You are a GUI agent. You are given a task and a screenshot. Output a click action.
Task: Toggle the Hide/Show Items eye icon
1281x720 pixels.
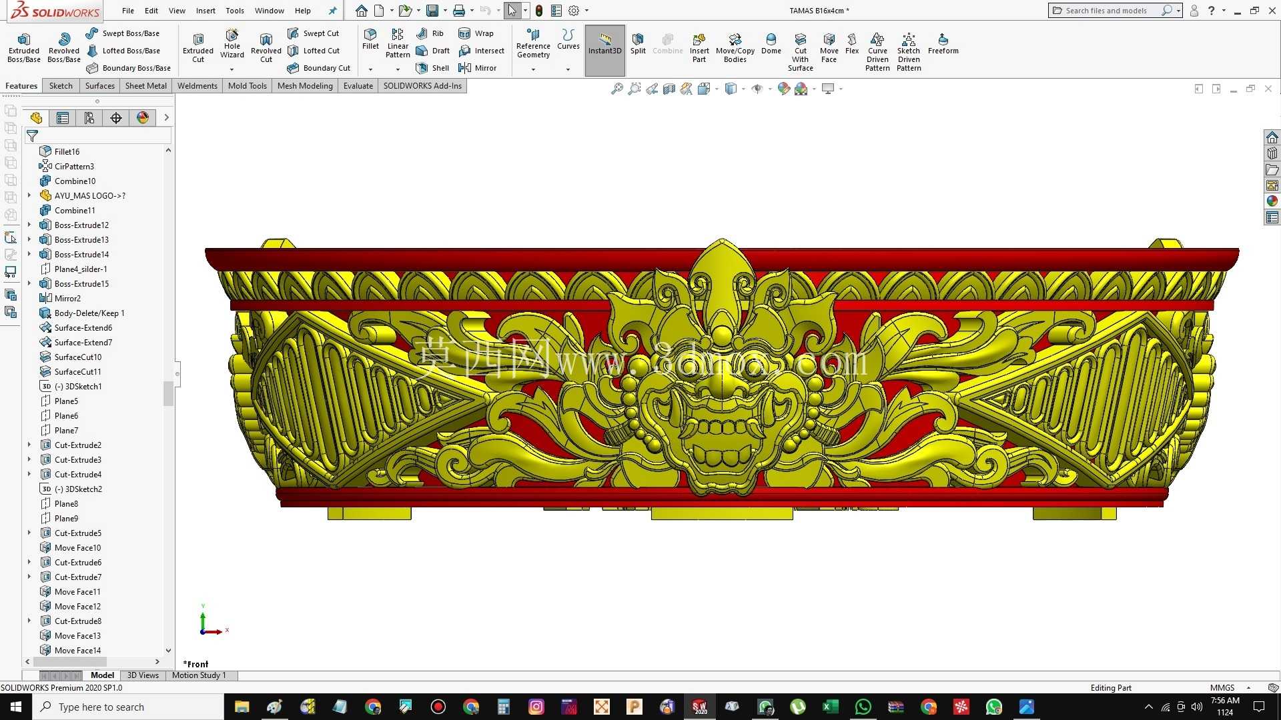click(x=757, y=89)
